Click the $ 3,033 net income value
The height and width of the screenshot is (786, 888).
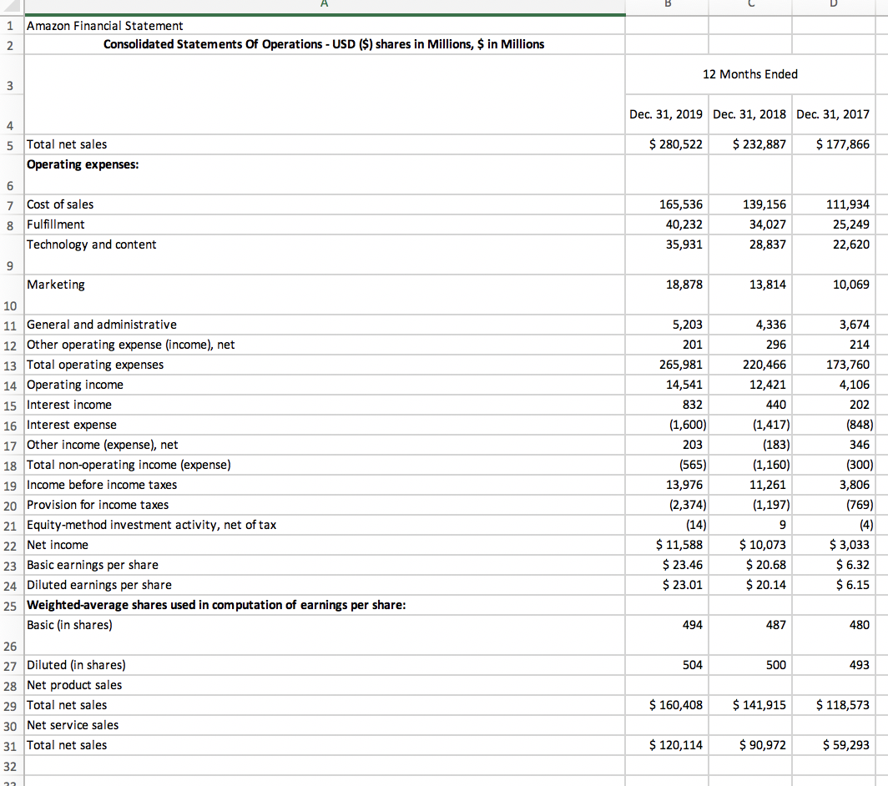pos(850,545)
